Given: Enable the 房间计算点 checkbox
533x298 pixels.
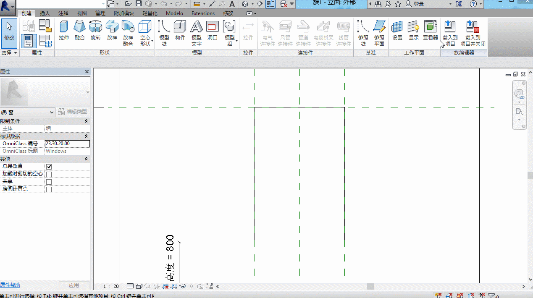Looking at the screenshot, I should [49, 189].
